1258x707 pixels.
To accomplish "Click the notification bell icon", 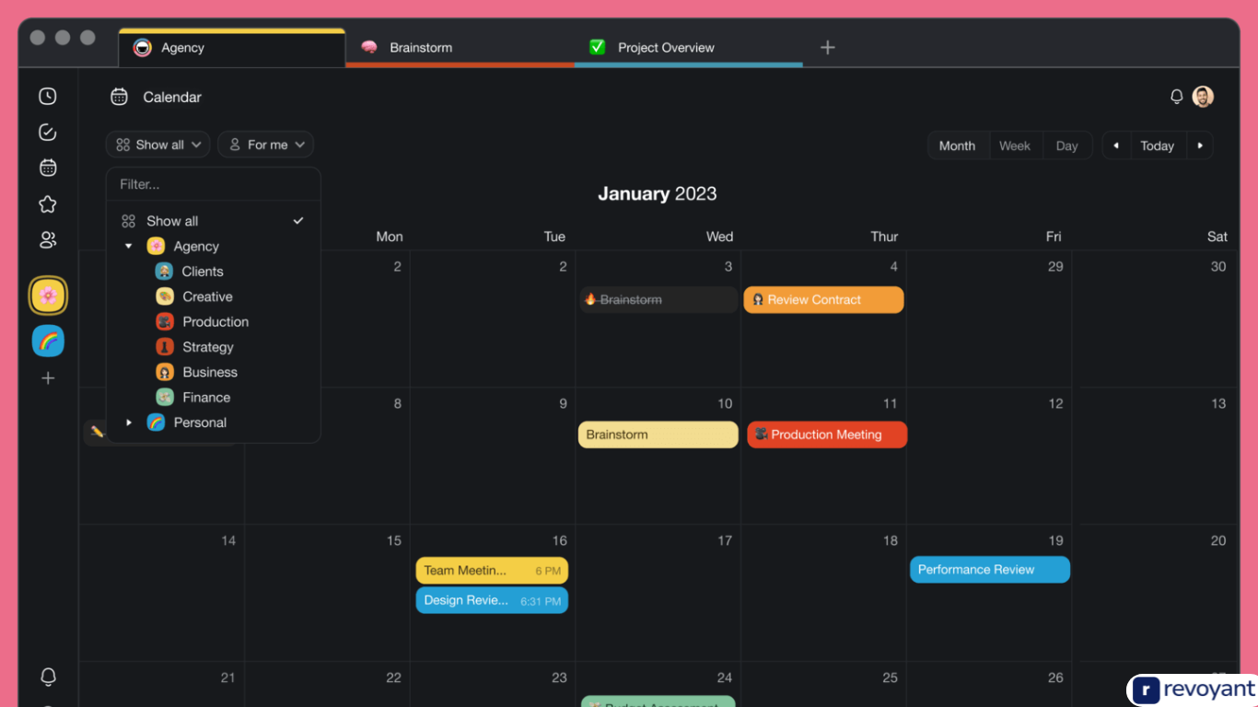I will [x=1176, y=96].
